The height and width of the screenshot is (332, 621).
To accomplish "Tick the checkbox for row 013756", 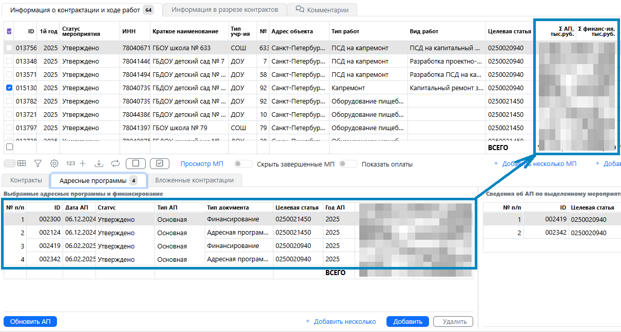I will 9,48.
